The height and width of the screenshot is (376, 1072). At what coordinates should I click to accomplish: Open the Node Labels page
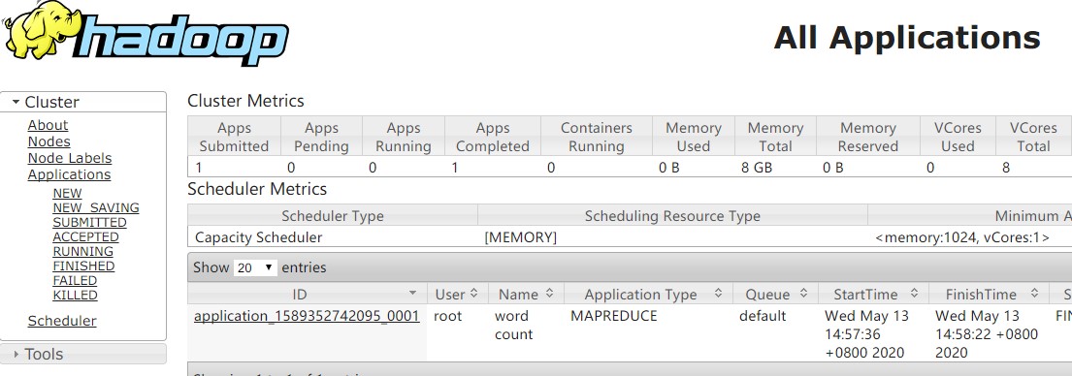(x=70, y=158)
